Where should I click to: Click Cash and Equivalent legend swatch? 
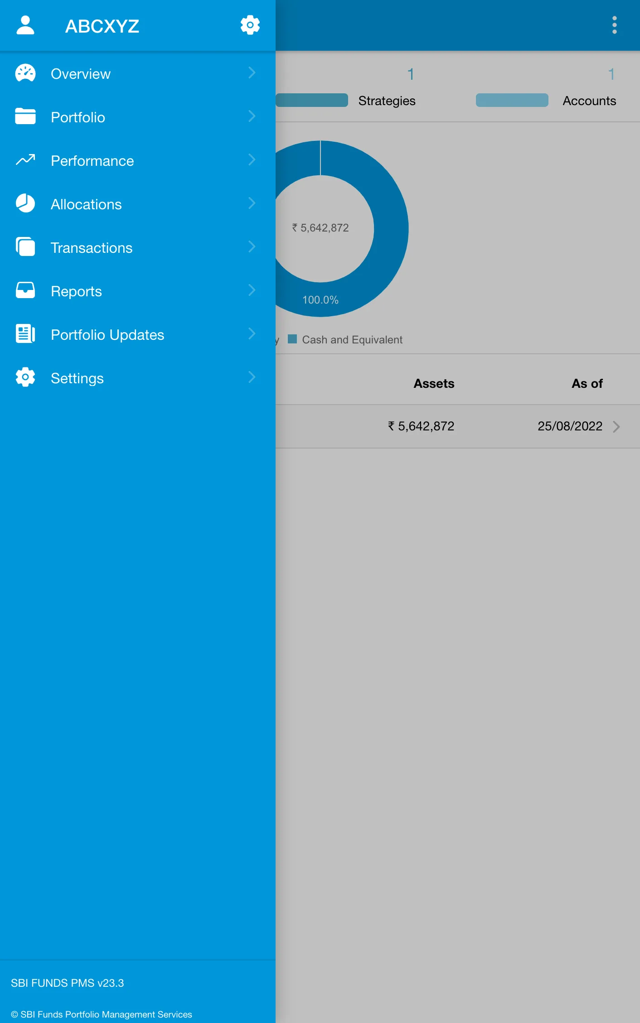coord(292,339)
